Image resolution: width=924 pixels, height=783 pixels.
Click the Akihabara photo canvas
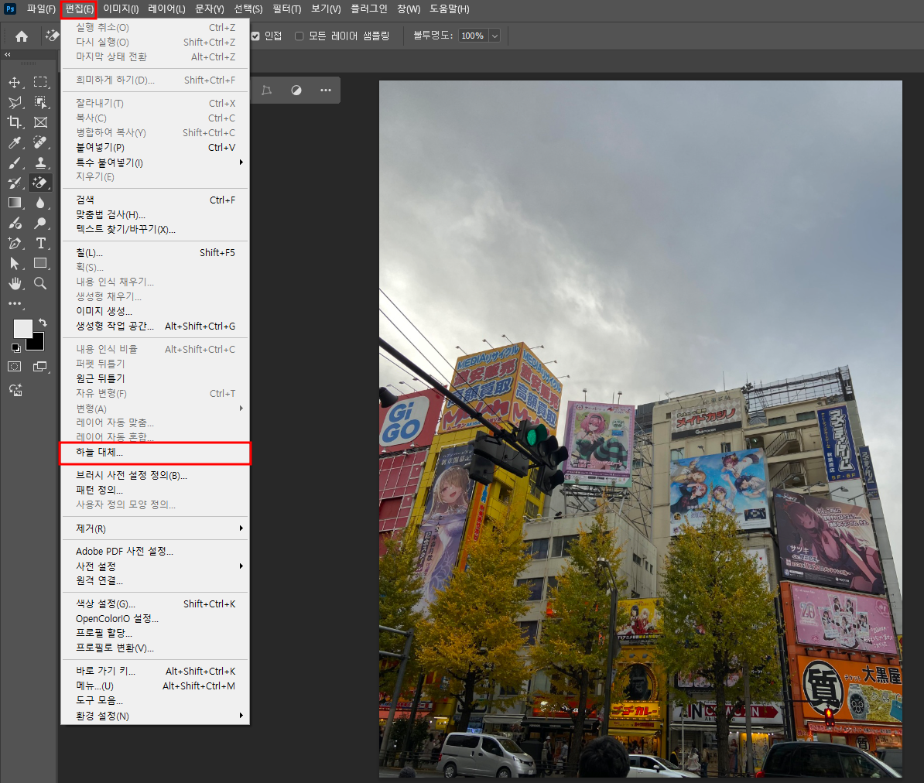point(641,429)
